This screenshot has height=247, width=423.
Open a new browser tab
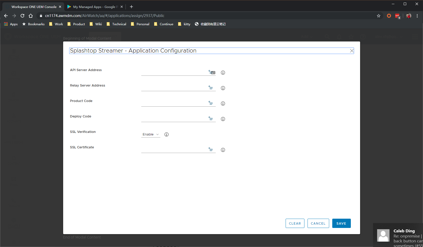131,7
